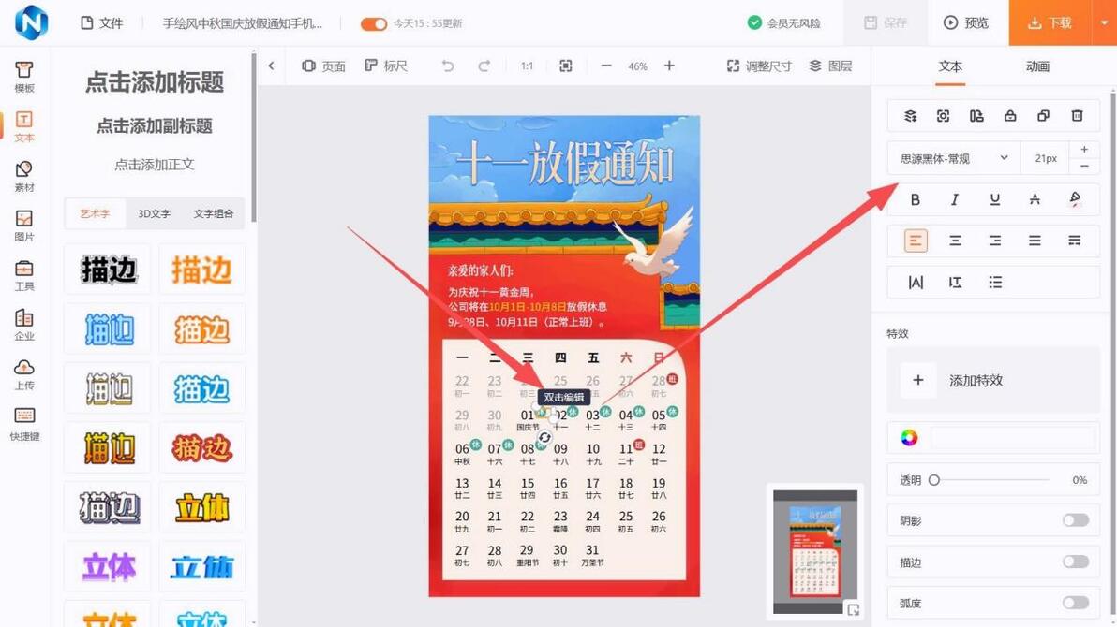Screen dimensions: 1117x627
Task: Collapse the left panel with chevron
Action: pos(272,66)
